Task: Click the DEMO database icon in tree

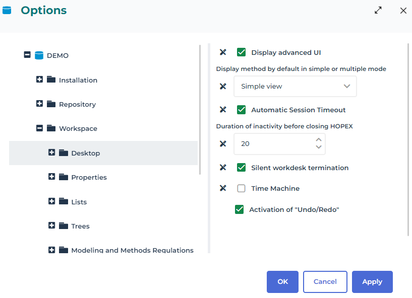Action: tap(39, 55)
